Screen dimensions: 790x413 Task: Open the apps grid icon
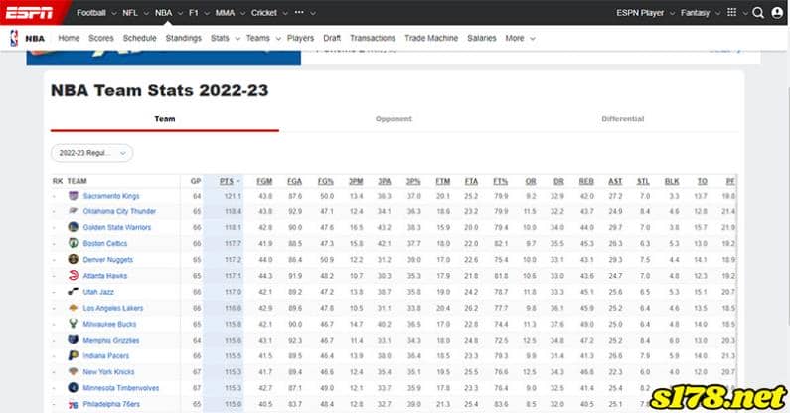click(x=732, y=12)
